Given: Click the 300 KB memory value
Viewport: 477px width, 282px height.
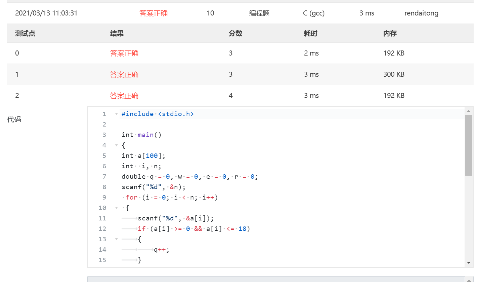Looking at the screenshot, I should (x=394, y=74).
